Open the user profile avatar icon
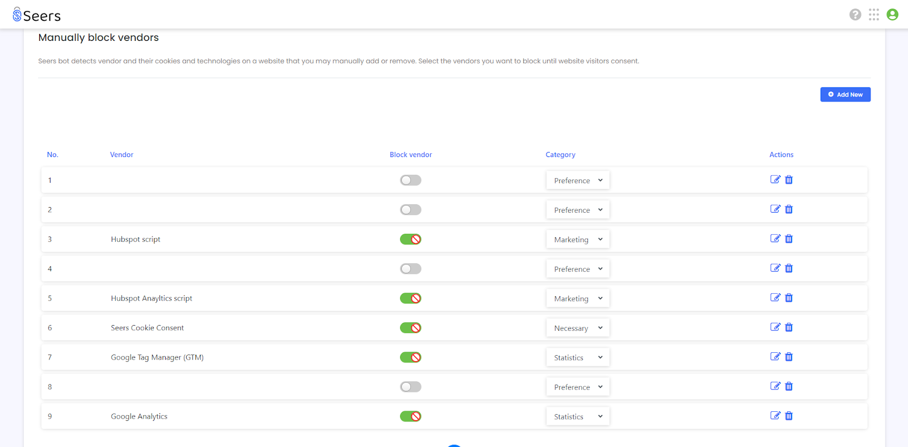The width and height of the screenshot is (908, 447). (893, 15)
